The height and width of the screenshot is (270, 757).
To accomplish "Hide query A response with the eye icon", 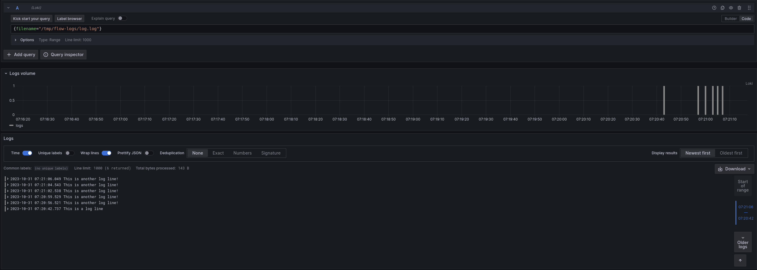I will (731, 8).
